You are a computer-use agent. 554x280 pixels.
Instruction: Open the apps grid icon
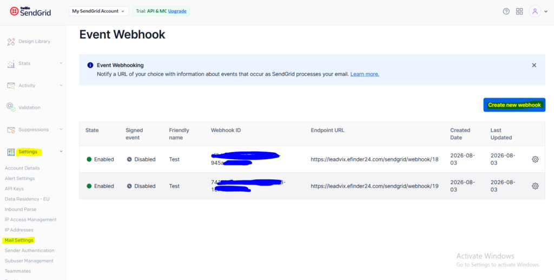[x=519, y=11]
